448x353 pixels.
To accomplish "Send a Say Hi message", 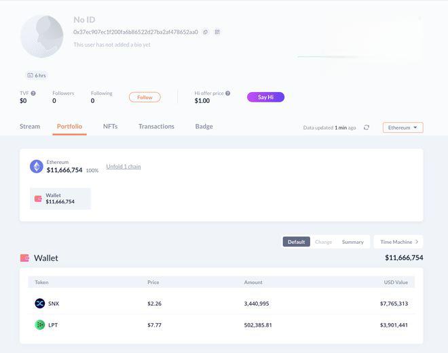I will (265, 97).
